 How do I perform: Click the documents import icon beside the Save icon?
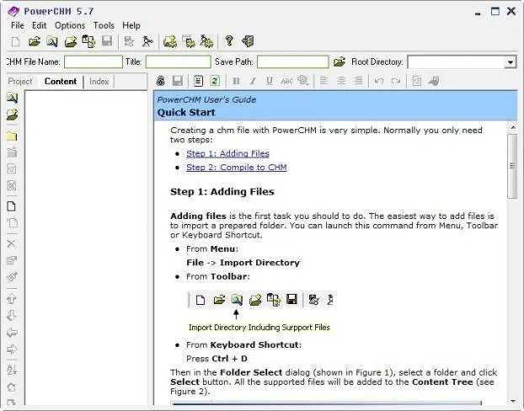click(88, 41)
